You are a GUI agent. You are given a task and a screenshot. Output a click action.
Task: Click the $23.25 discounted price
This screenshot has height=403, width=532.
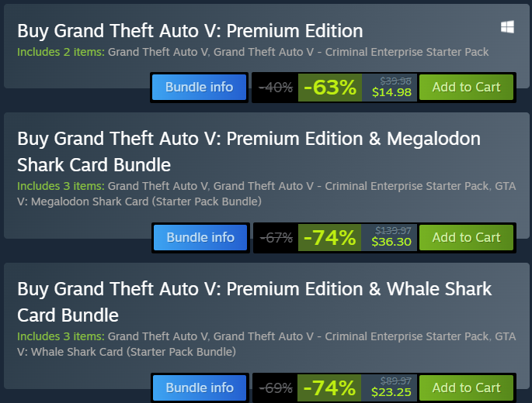(x=391, y=393)
